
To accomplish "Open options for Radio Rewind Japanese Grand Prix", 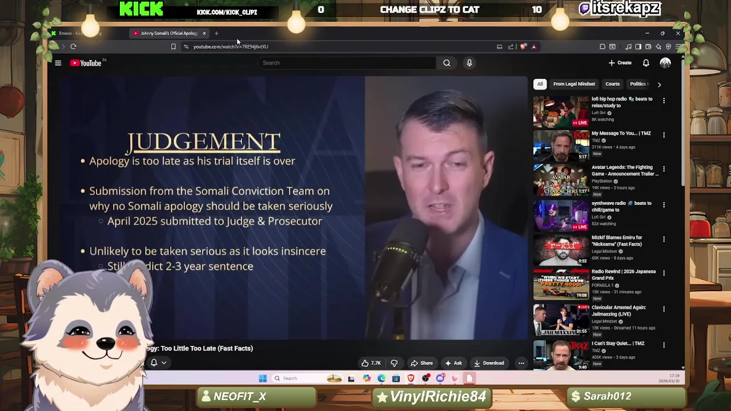I will (x=664, y=273).
